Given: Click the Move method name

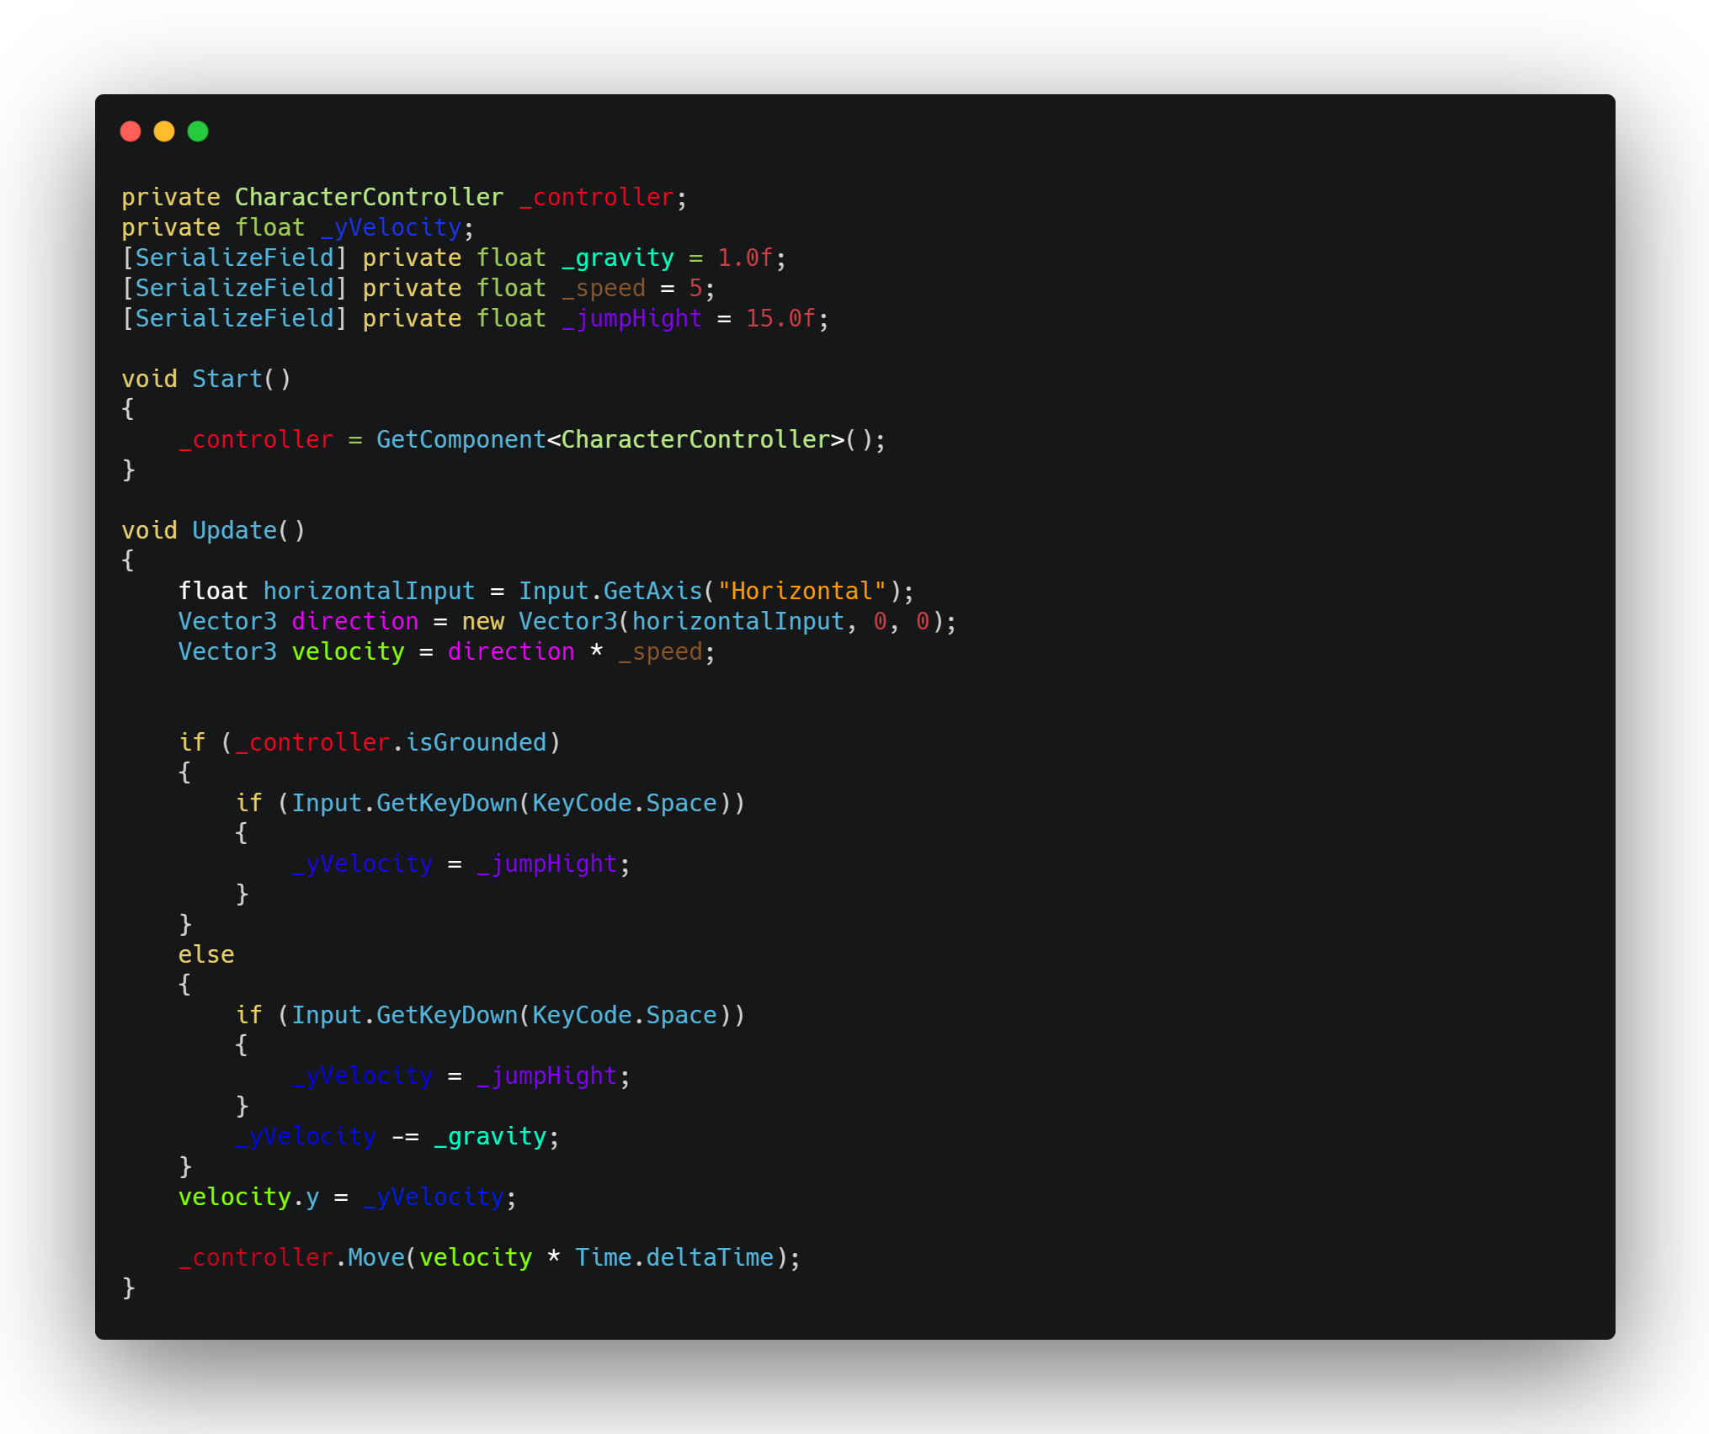Looking at the screenshot, I should [375, 1257].
